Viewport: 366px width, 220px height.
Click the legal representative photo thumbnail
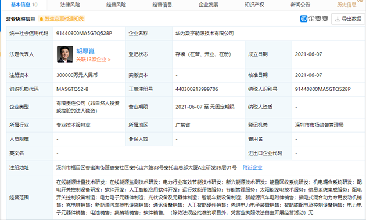(65, 54)
